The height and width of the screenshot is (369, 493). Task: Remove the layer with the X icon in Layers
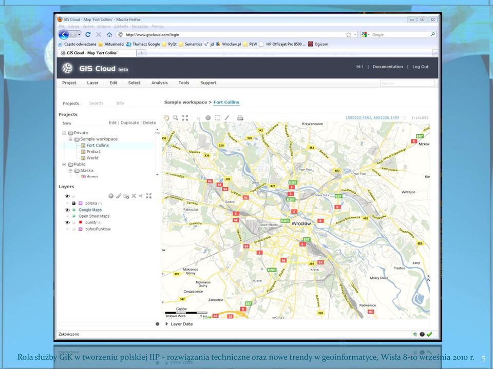(134, 196)
